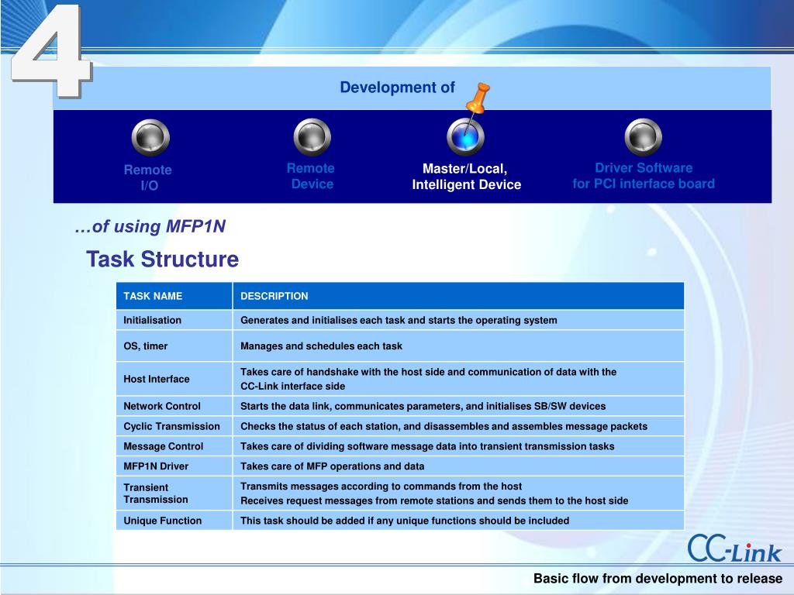Select the "Cyclic Transmission" task name cell

[x=174, y=427]
